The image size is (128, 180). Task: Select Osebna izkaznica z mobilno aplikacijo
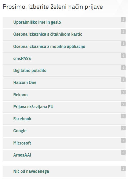tap(64, 47)
